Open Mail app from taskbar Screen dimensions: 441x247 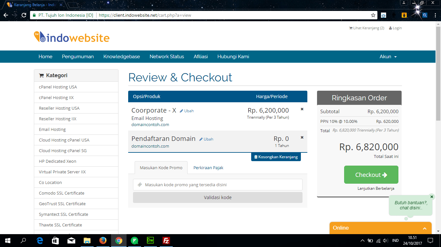pos(71,241)
